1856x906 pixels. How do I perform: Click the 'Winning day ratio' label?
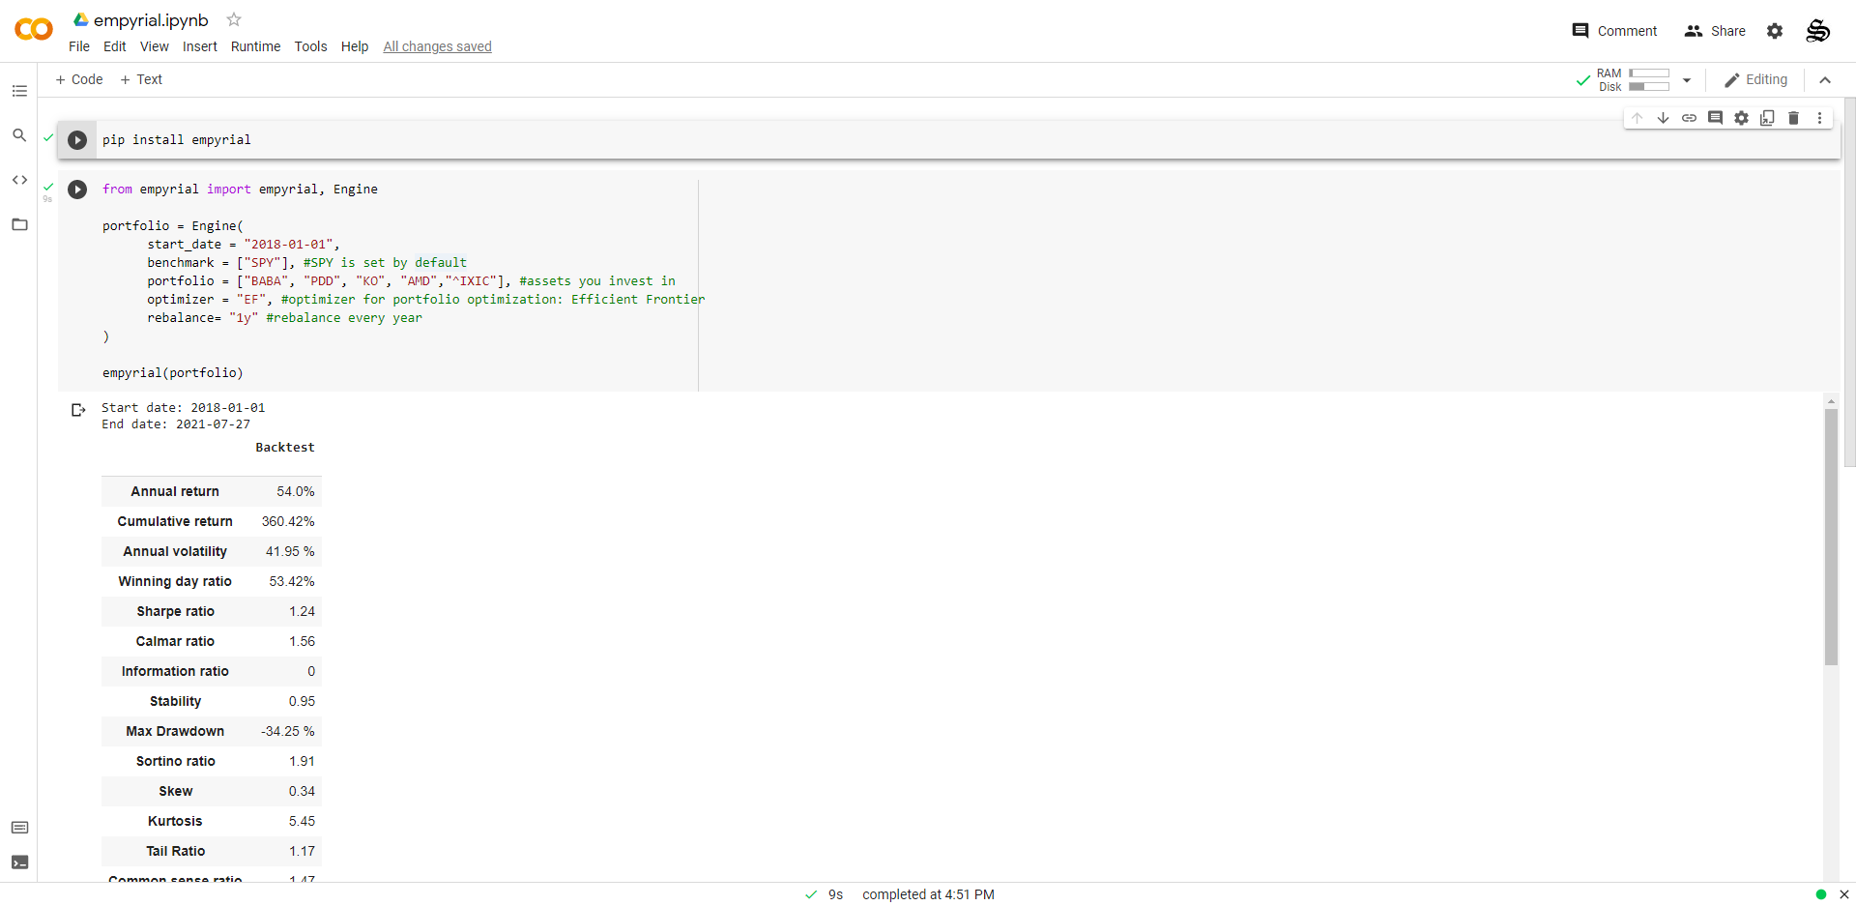point(175,581)
